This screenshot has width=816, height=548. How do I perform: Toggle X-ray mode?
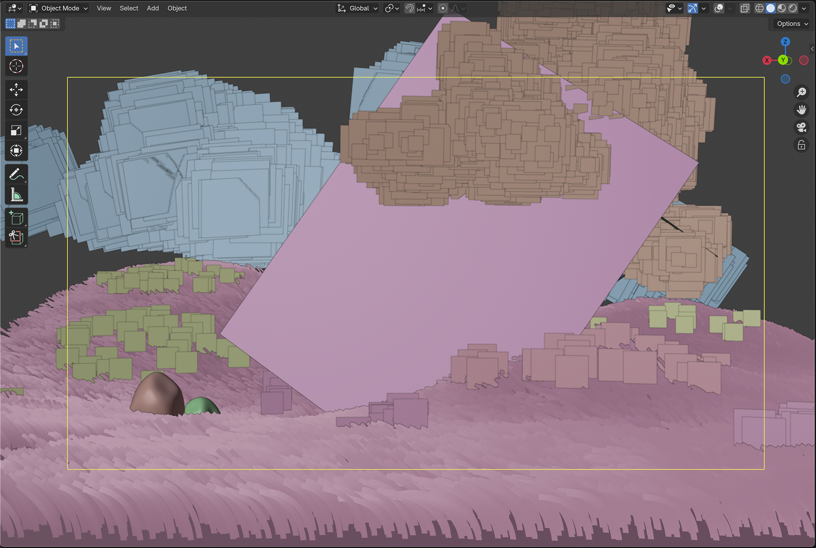tap(745, 8)
